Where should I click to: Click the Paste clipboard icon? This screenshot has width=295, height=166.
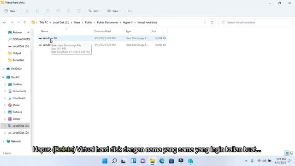coord(48,11)
